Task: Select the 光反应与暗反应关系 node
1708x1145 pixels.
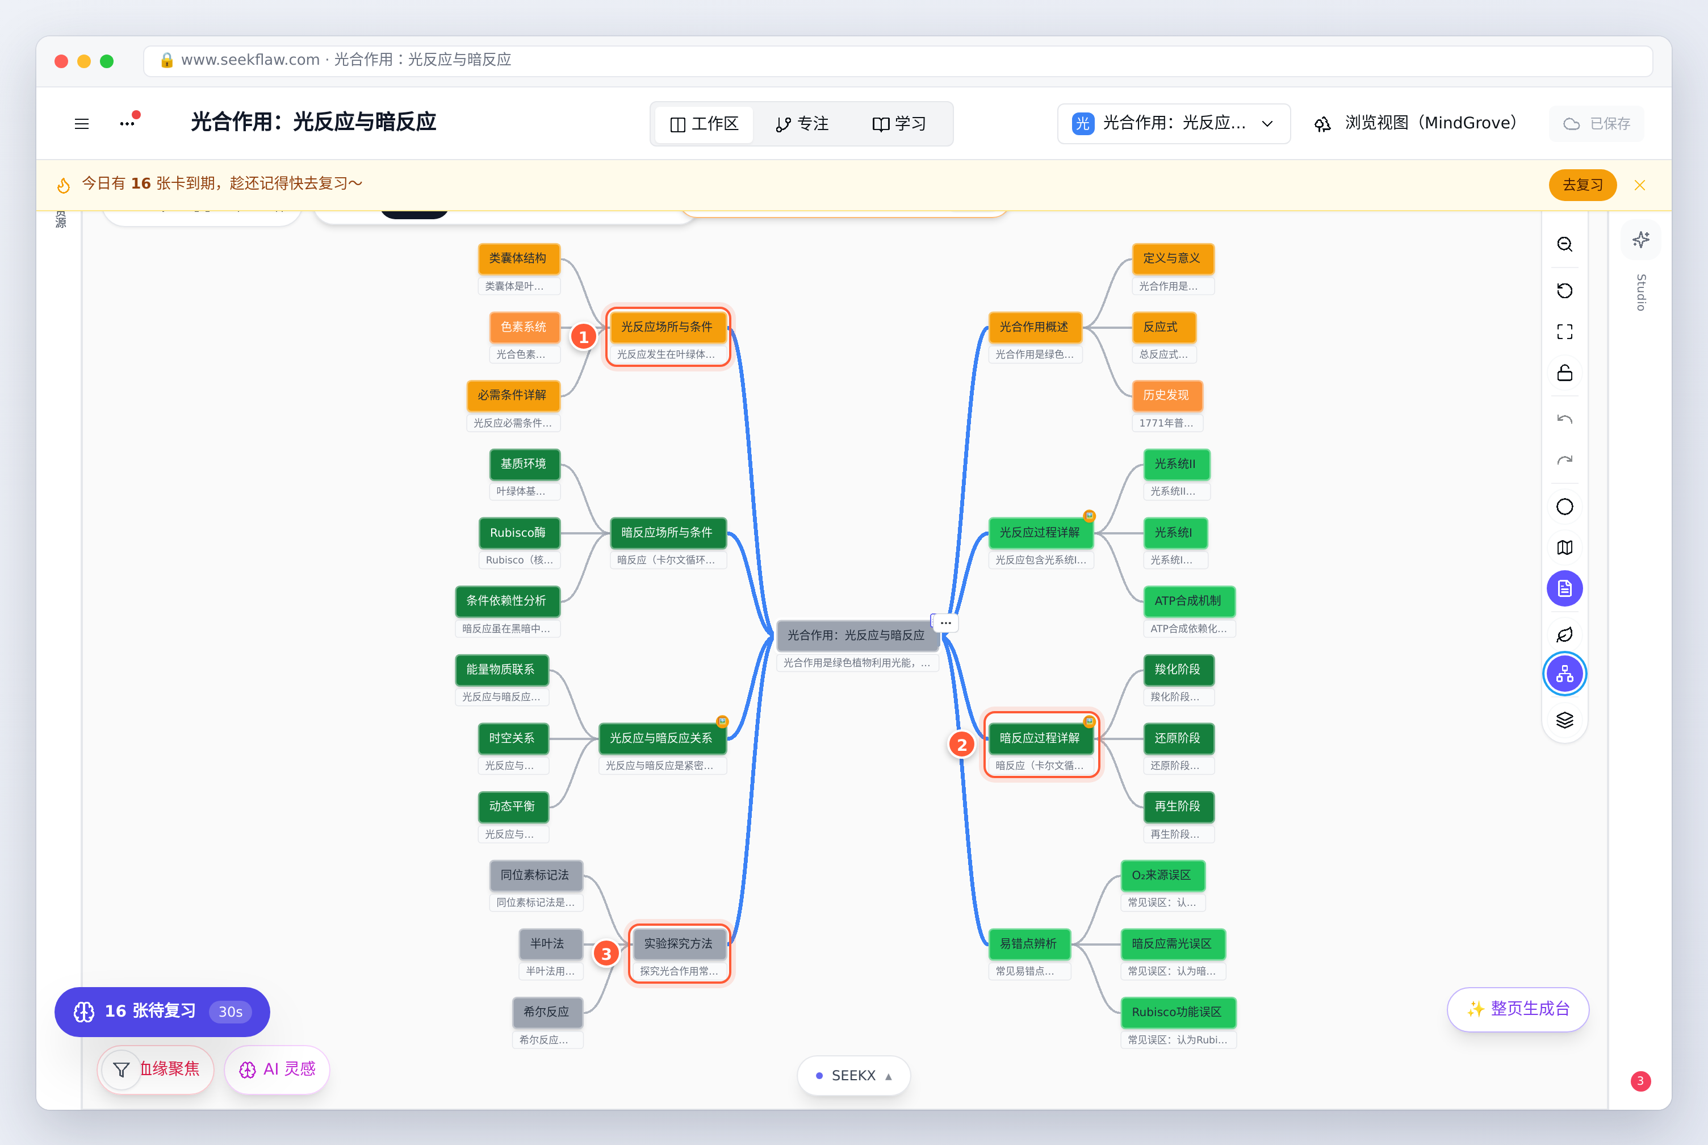Action: [662, 738]
